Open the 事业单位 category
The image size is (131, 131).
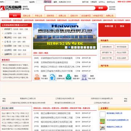pos(8,37)
